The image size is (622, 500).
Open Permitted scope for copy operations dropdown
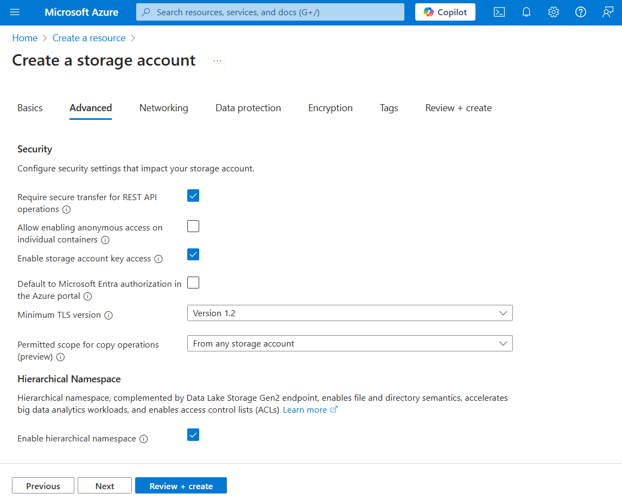click(350, 344)
